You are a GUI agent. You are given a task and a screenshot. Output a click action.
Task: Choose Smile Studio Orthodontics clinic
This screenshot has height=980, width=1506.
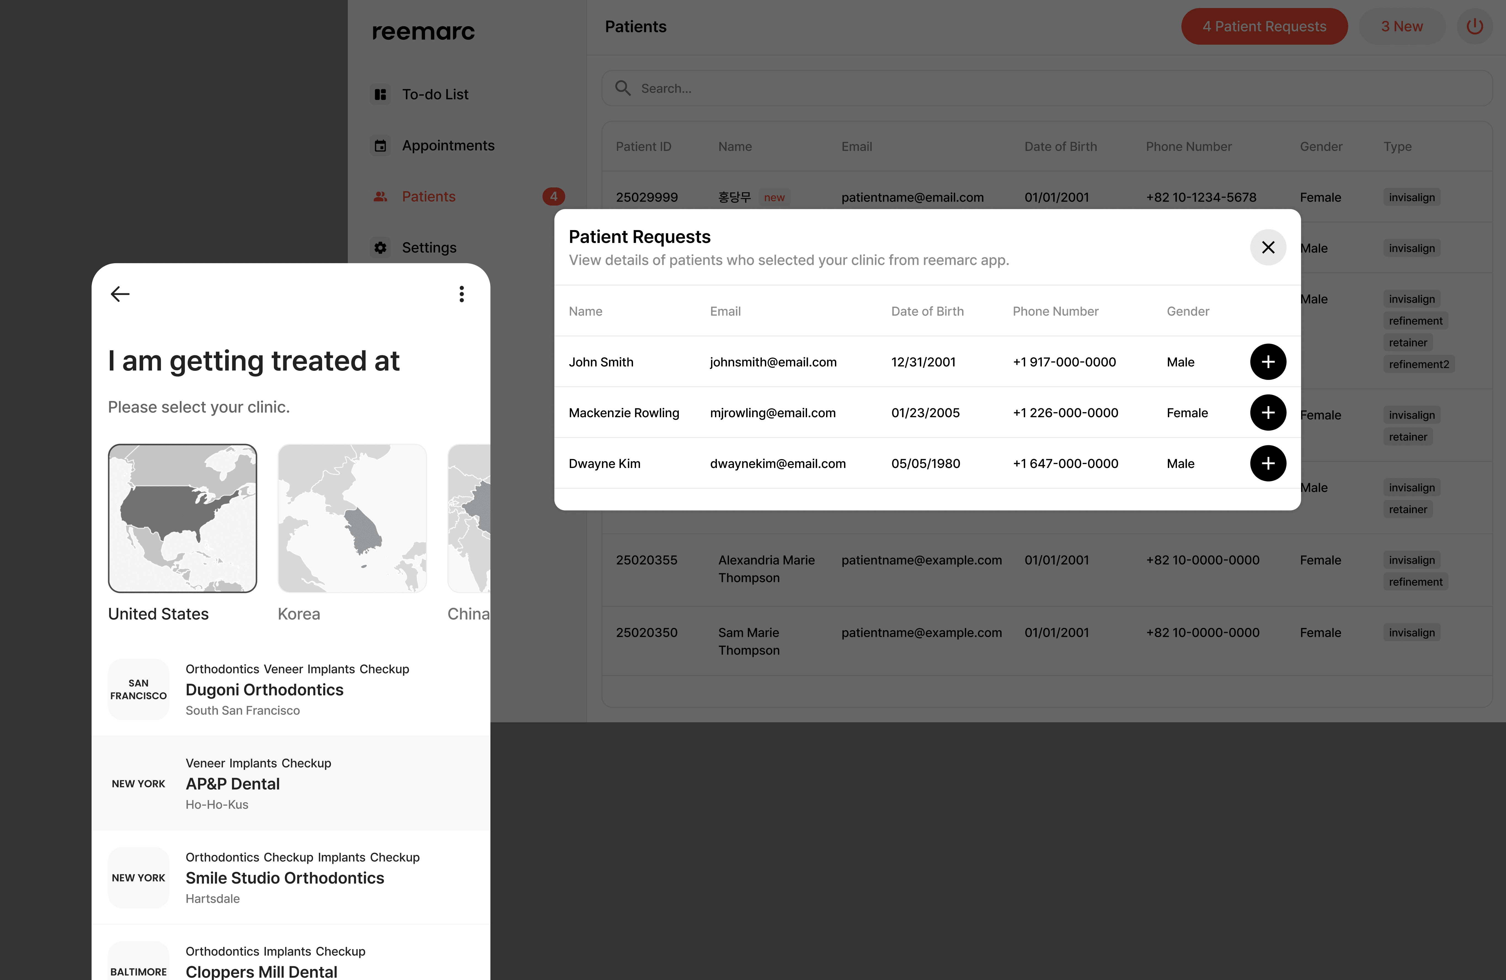pyautogui.click(x=284, y=878)
